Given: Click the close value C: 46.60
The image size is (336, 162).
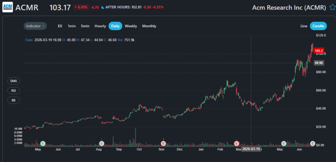Looking at the screenshot, I should 110,40.
